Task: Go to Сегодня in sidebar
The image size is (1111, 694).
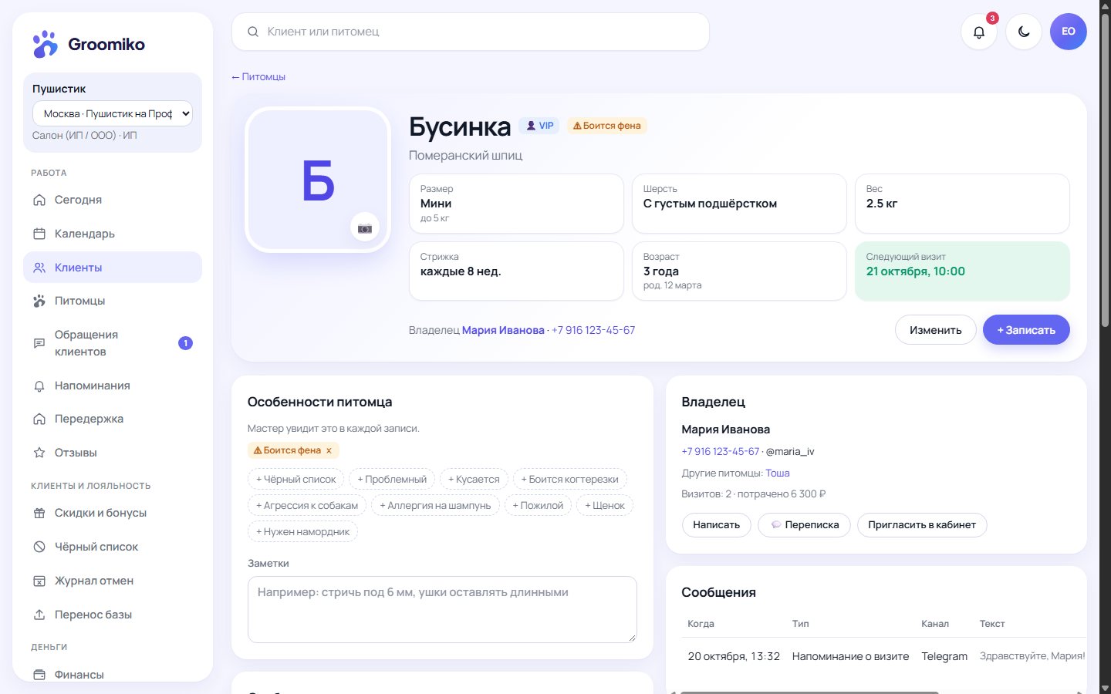Action: 113,200
